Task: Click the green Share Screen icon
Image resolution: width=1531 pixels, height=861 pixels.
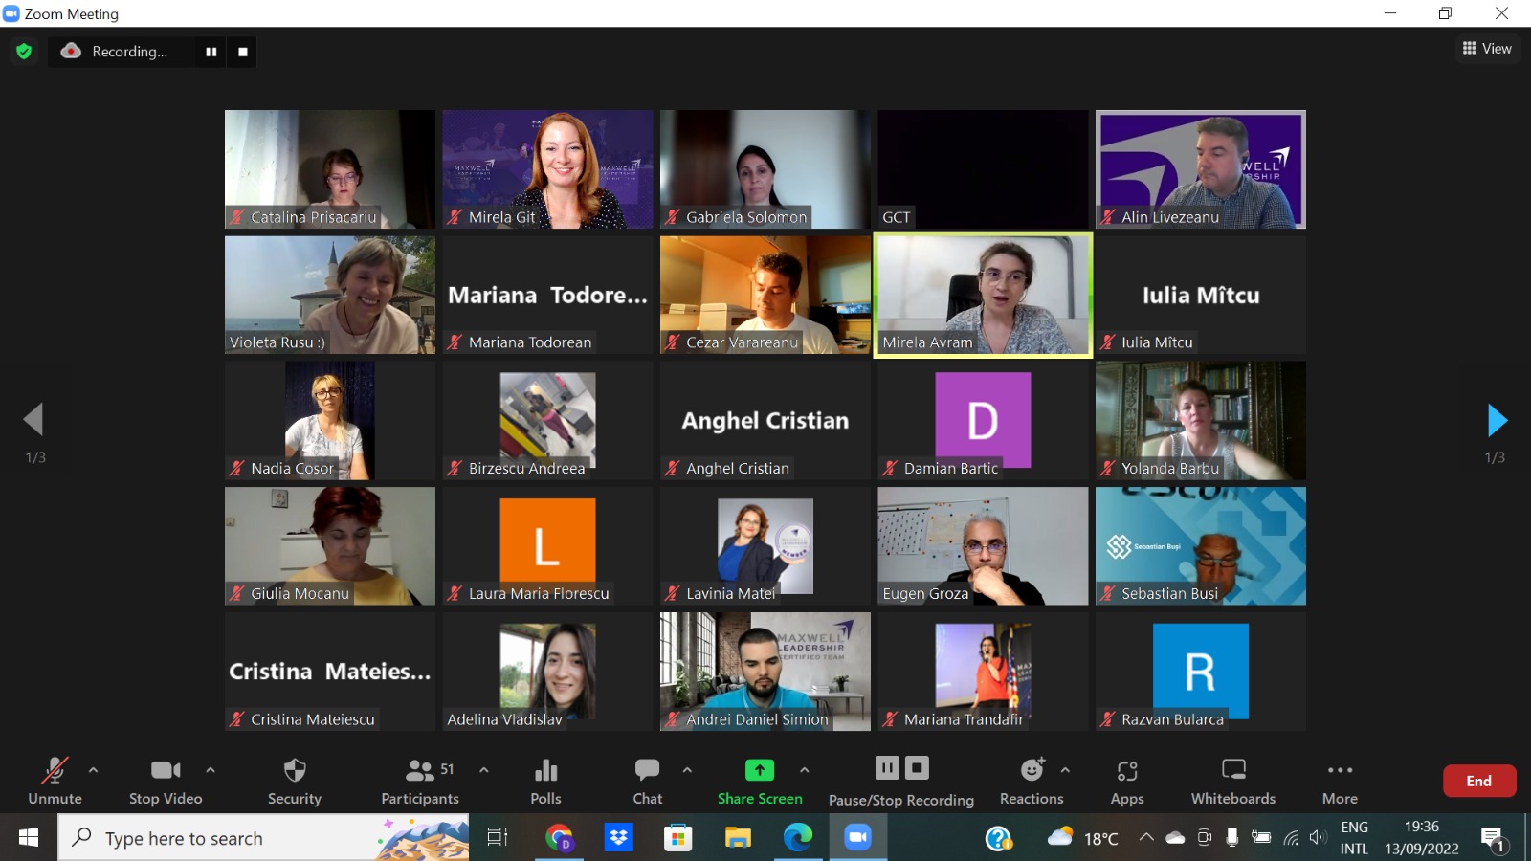Action: (x=760, y=770)
